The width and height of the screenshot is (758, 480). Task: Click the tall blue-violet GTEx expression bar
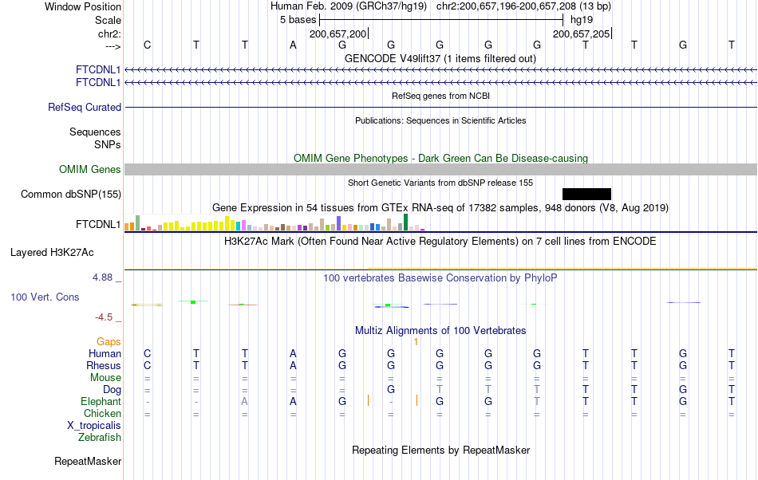point(339,223)
